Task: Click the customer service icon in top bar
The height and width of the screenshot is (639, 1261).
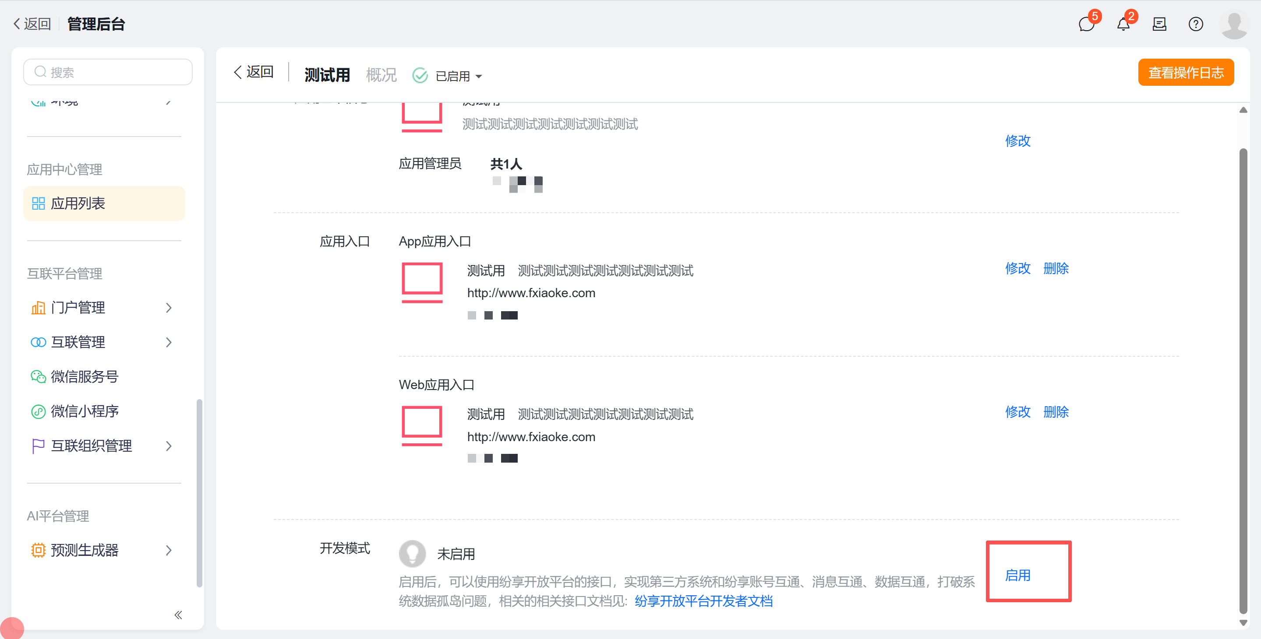Action: click(1159, 24)
